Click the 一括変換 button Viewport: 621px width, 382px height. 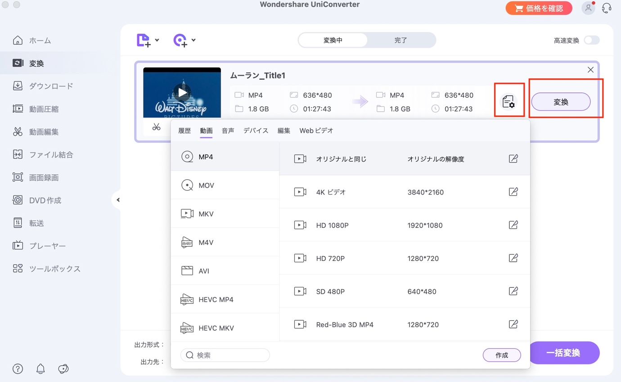click(x=563, y=353)
